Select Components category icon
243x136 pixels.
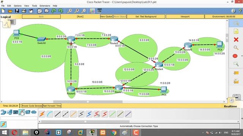point(16,112)
